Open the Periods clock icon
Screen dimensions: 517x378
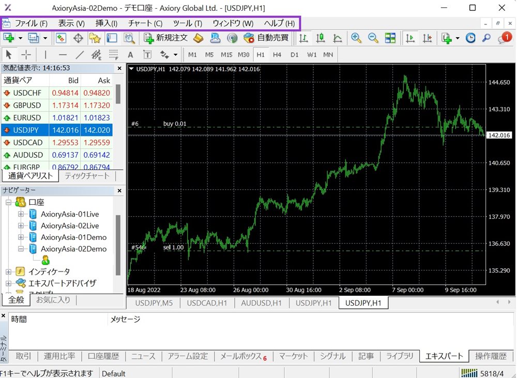tap(470, 38)
